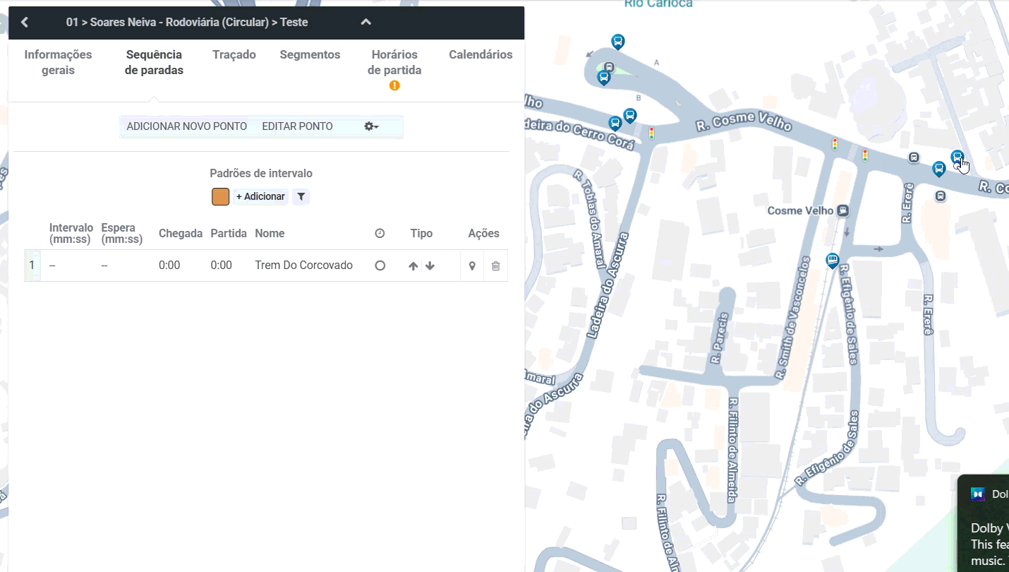Collapse panel with header chevron

pos(365,22)
